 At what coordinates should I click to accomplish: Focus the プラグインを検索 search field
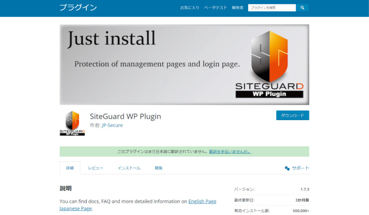272,8
